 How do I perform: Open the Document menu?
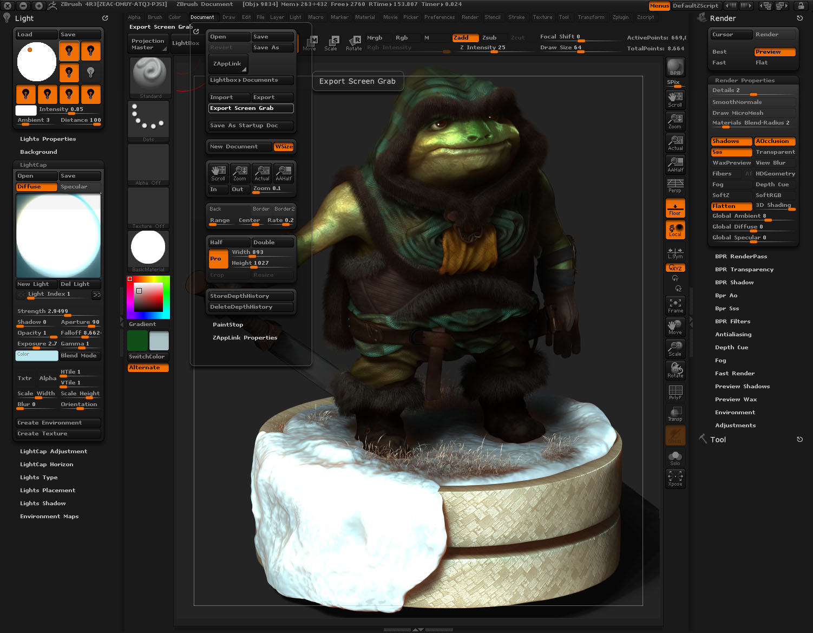pos(202,17)
